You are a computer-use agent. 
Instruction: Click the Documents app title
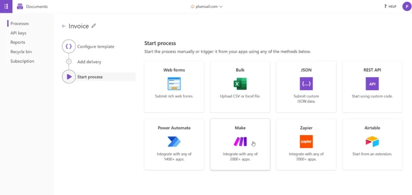[x=37, y=7]
